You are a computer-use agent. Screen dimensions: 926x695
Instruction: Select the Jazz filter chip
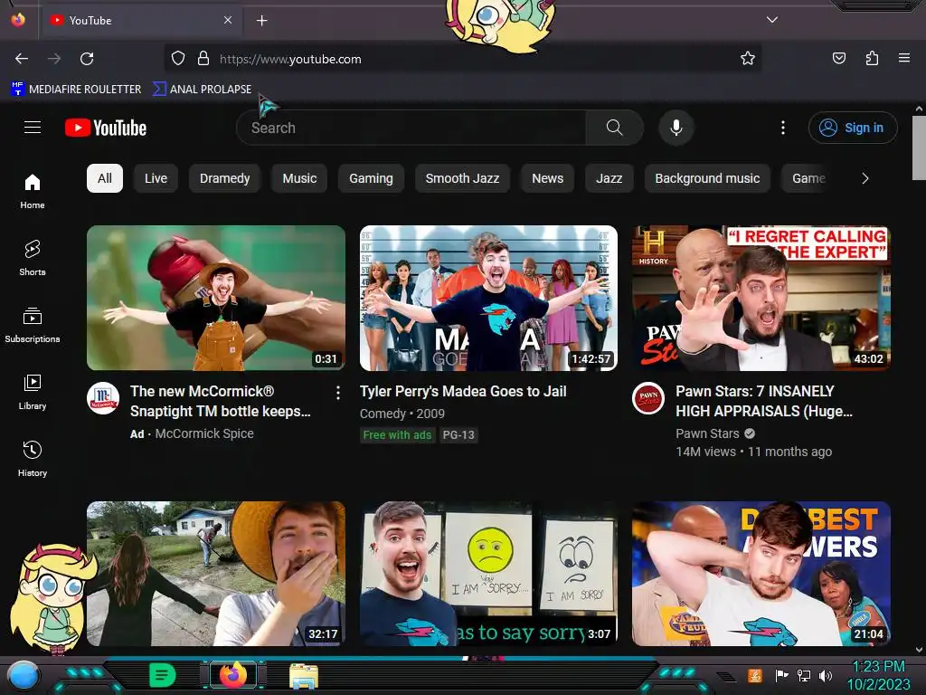[x=609, y=178]
